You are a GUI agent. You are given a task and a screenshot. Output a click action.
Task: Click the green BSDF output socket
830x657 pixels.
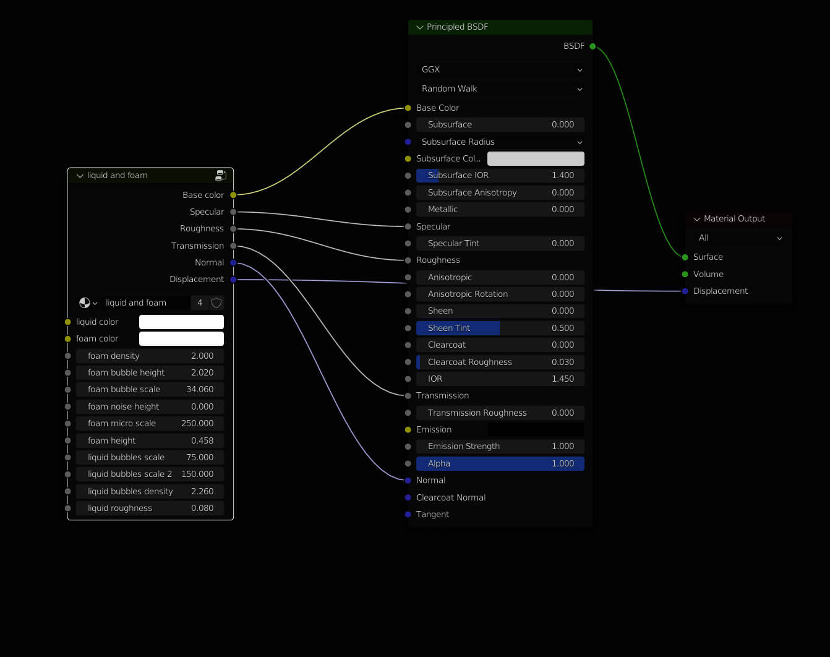(593, 46)
